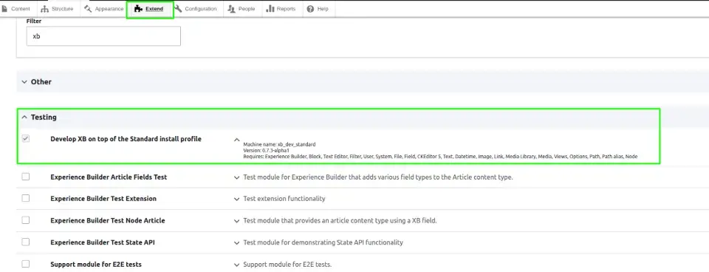Viewport: 709px width, 272px height.
Task: Click description about article content type using XB field
Action: (340, 220)
